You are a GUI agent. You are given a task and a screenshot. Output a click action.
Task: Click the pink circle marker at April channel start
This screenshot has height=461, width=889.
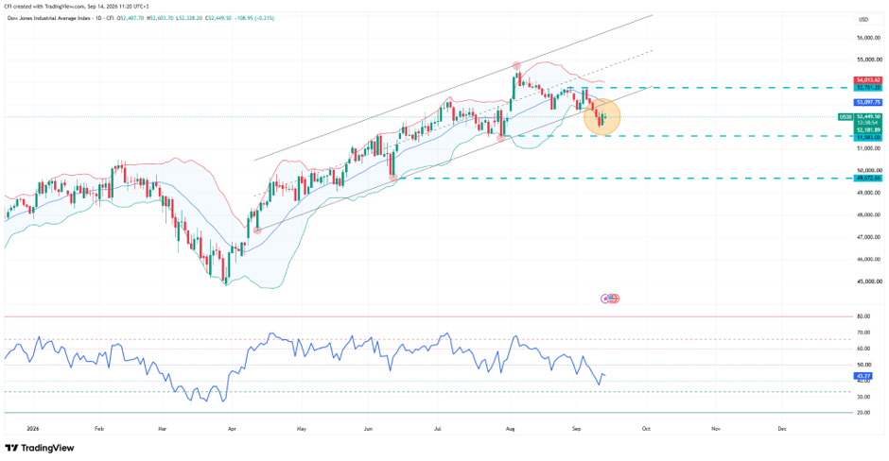click(x=257, y=230)
